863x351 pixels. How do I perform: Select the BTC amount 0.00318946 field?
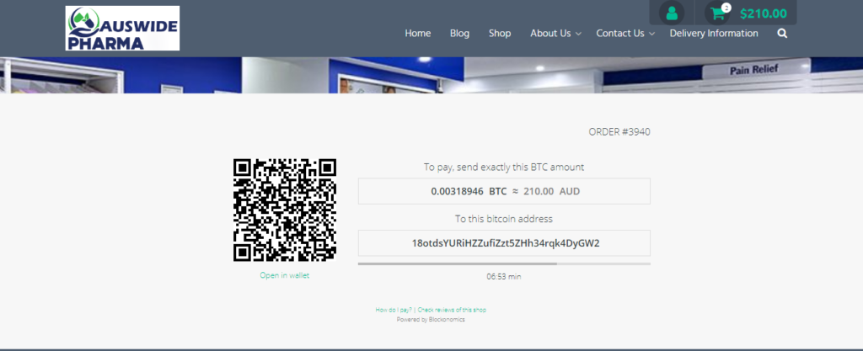pyautogui.click(x=504, y=191)
